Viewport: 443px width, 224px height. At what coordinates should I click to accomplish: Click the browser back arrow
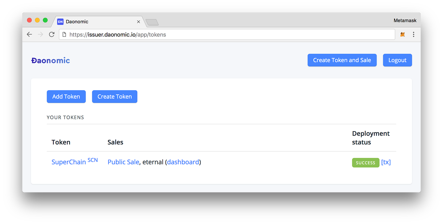pos(29,35)
